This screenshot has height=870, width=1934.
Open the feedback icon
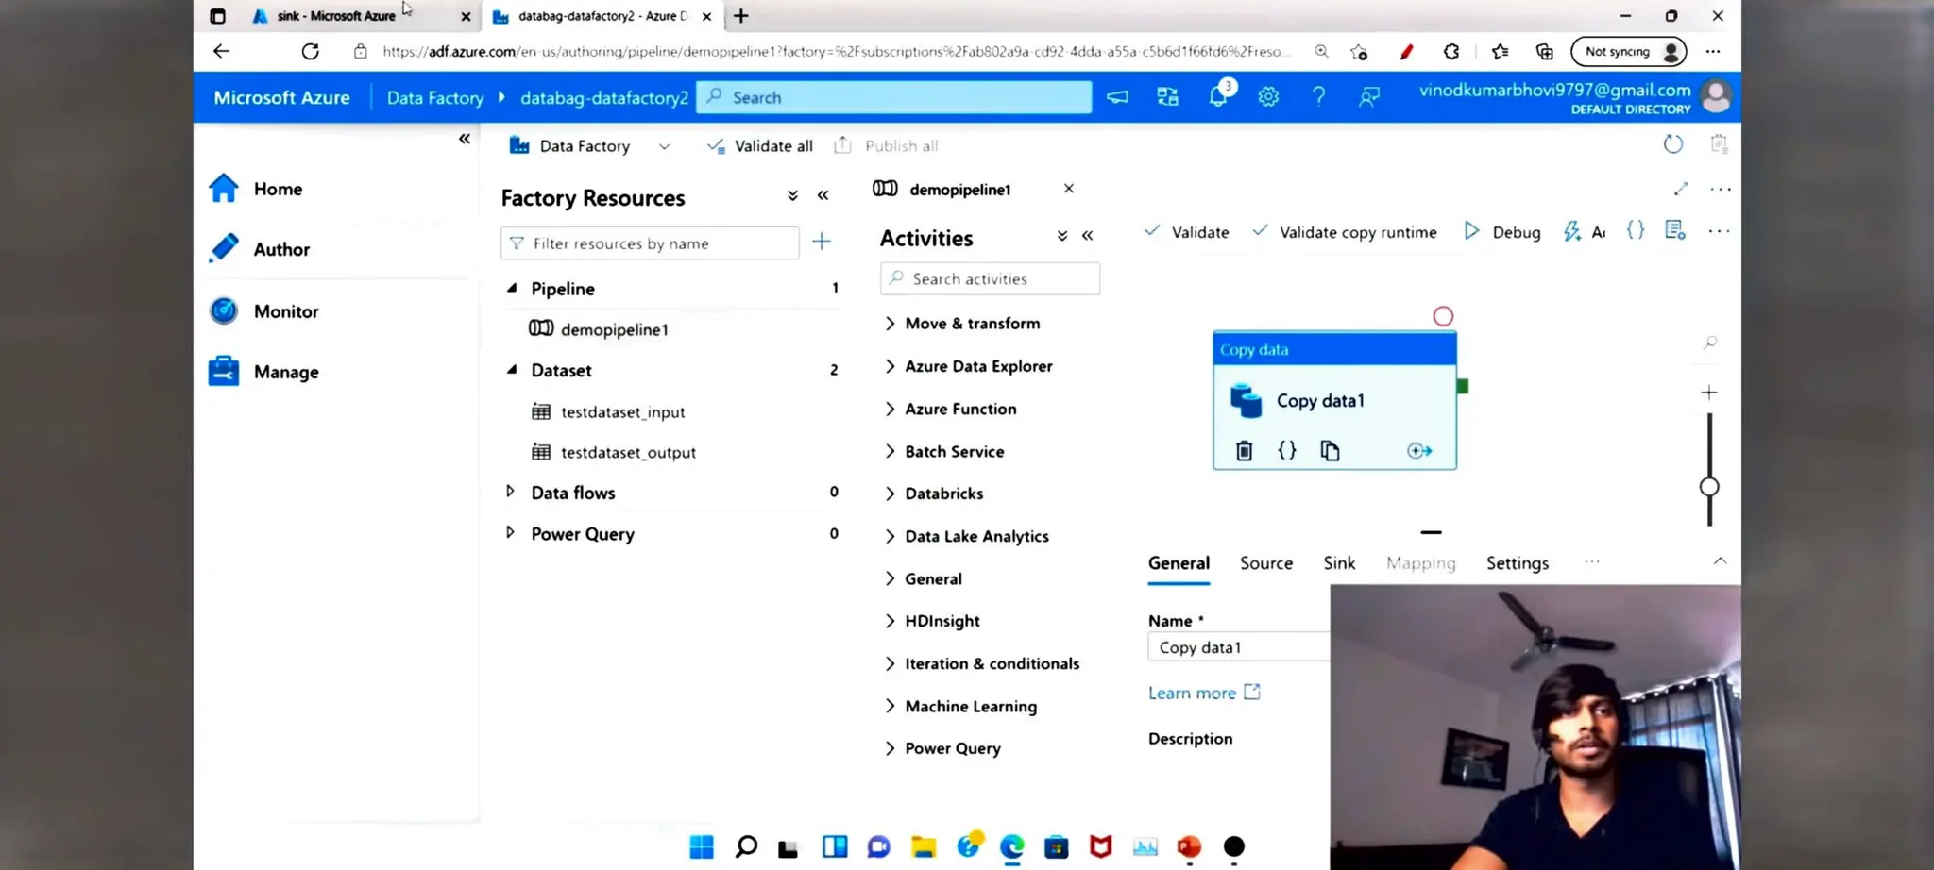(x=1368, y=96)
